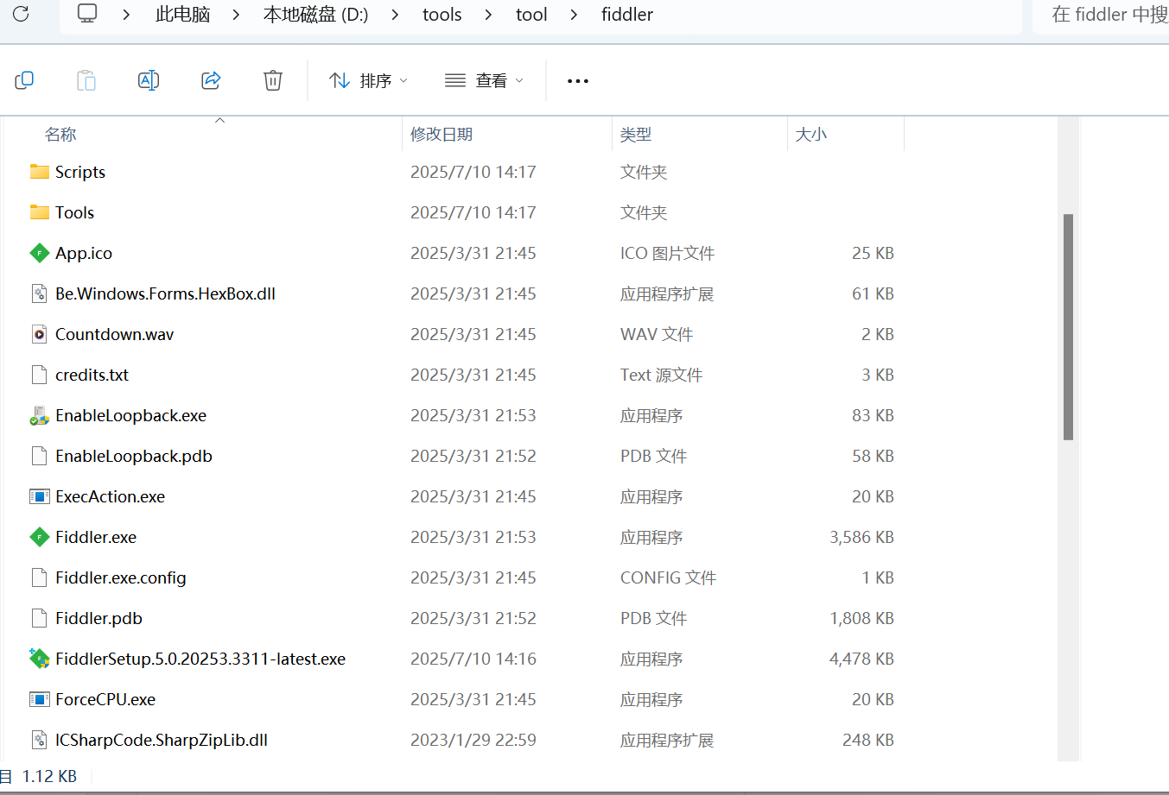Click the vertical scrollbar thumb of file list
Screen dimensions: 1169x795
[x=1068, y=327]
